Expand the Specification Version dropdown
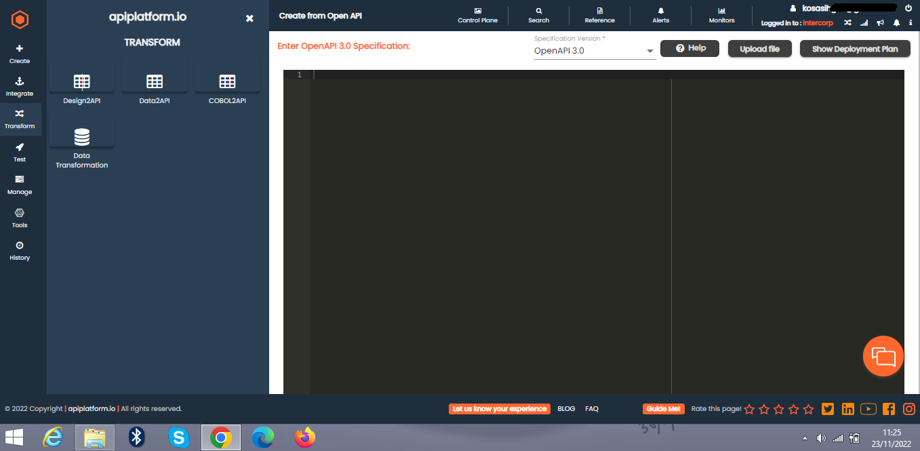This screenshot has width=920, height=451. [595, 50]
